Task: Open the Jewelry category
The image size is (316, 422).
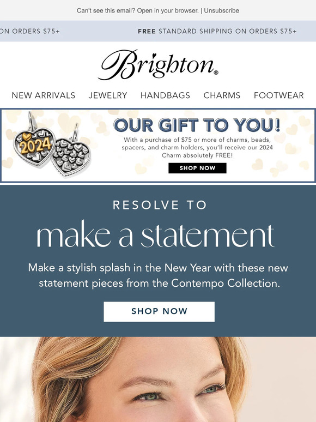Action: 108,95
